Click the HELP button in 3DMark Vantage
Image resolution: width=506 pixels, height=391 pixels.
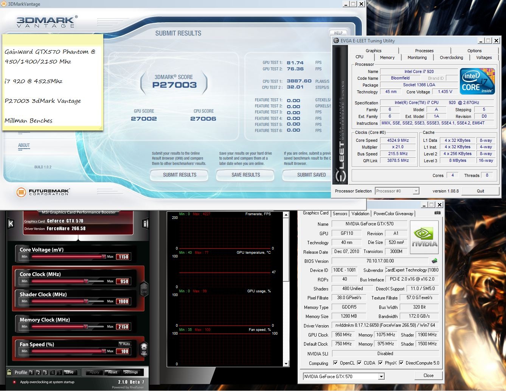click(338, 33)
